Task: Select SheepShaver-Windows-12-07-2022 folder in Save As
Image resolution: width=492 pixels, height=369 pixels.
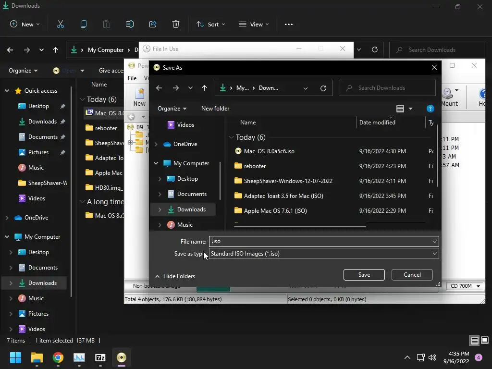Action: point(288,181)
